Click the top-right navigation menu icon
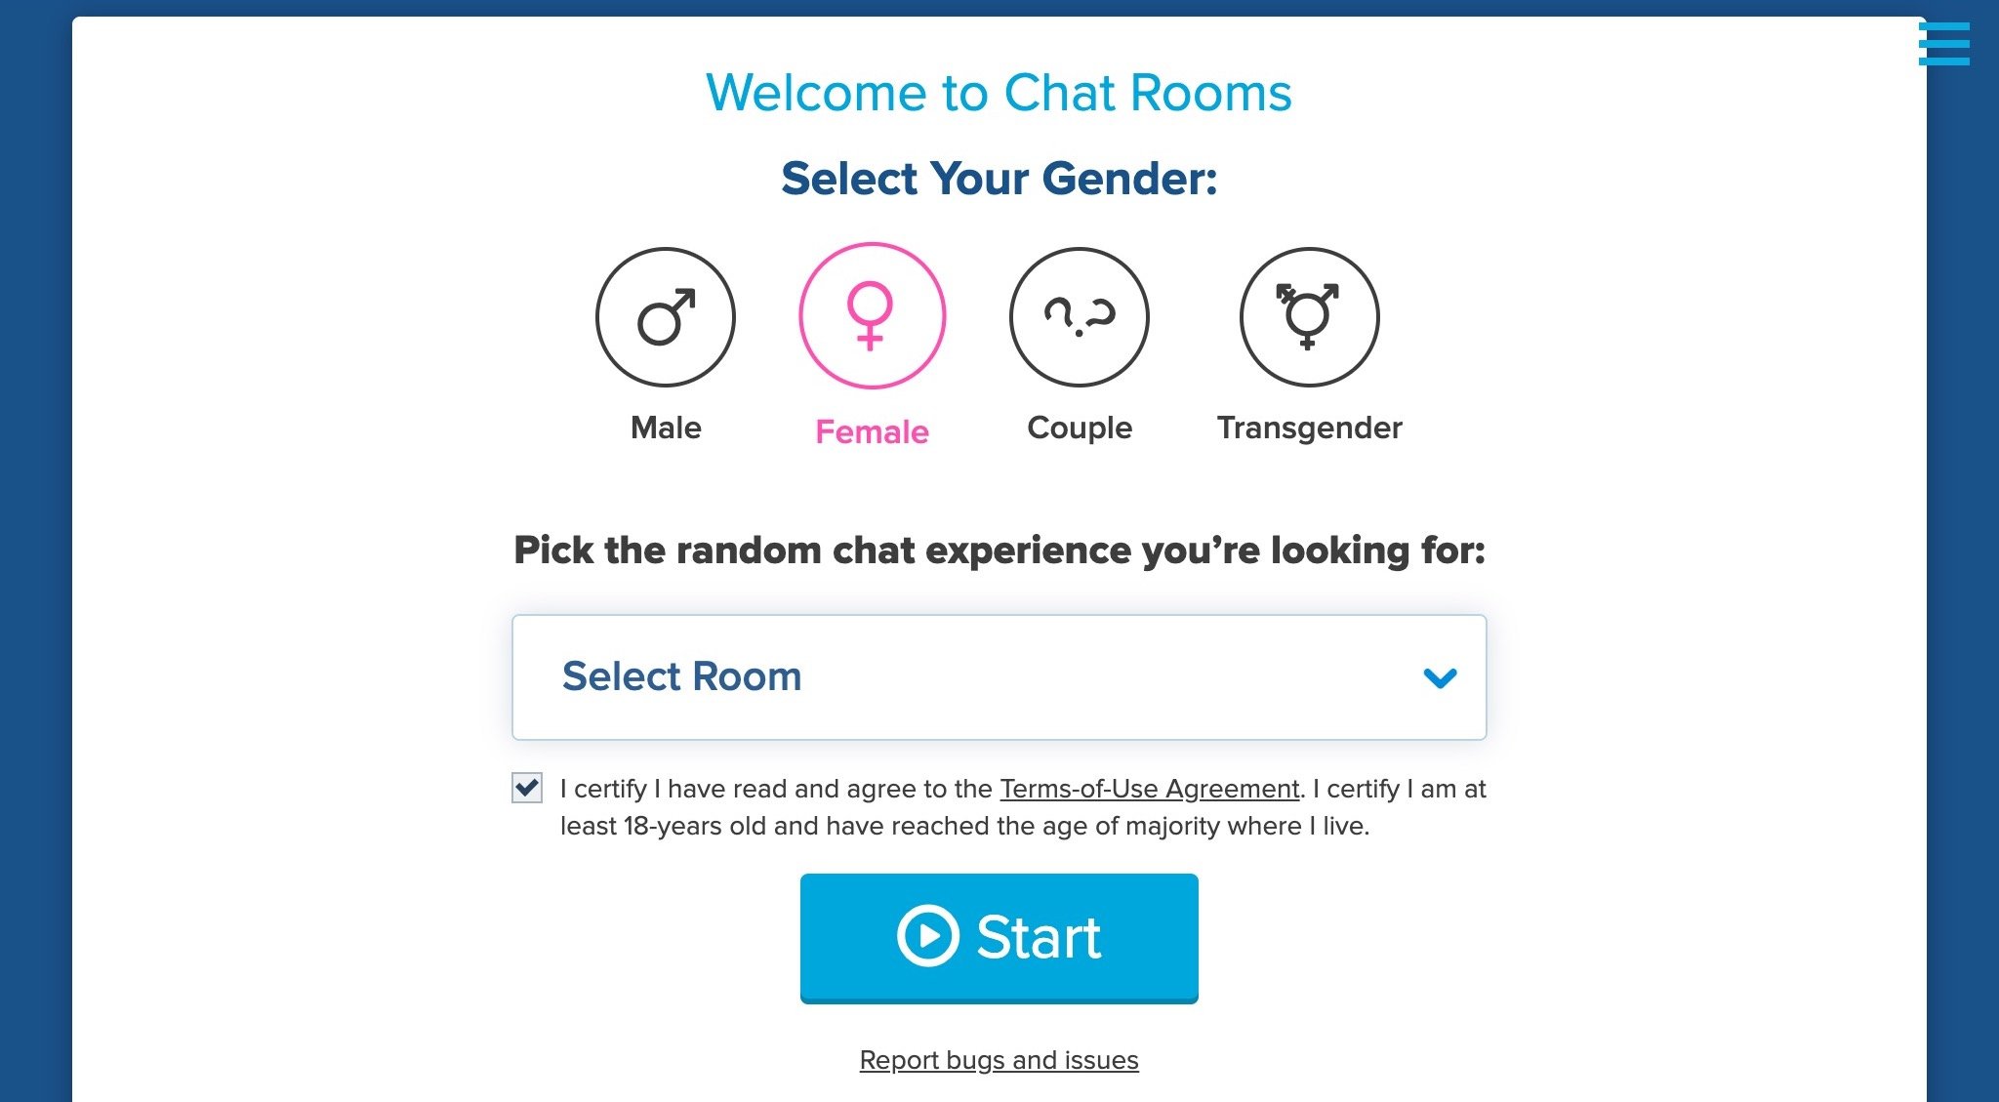The width and height of the screenshot is (1999, 1102). (1951, 42)
